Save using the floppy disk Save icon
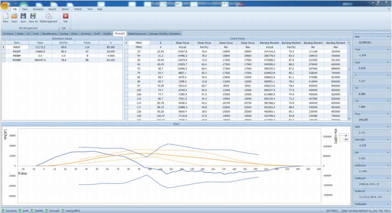The image size is (392, 213). coord(23,17)
